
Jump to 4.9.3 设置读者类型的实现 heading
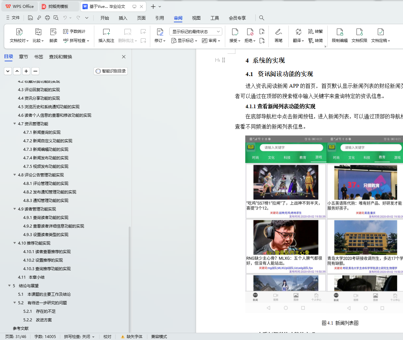coord(46,234)
